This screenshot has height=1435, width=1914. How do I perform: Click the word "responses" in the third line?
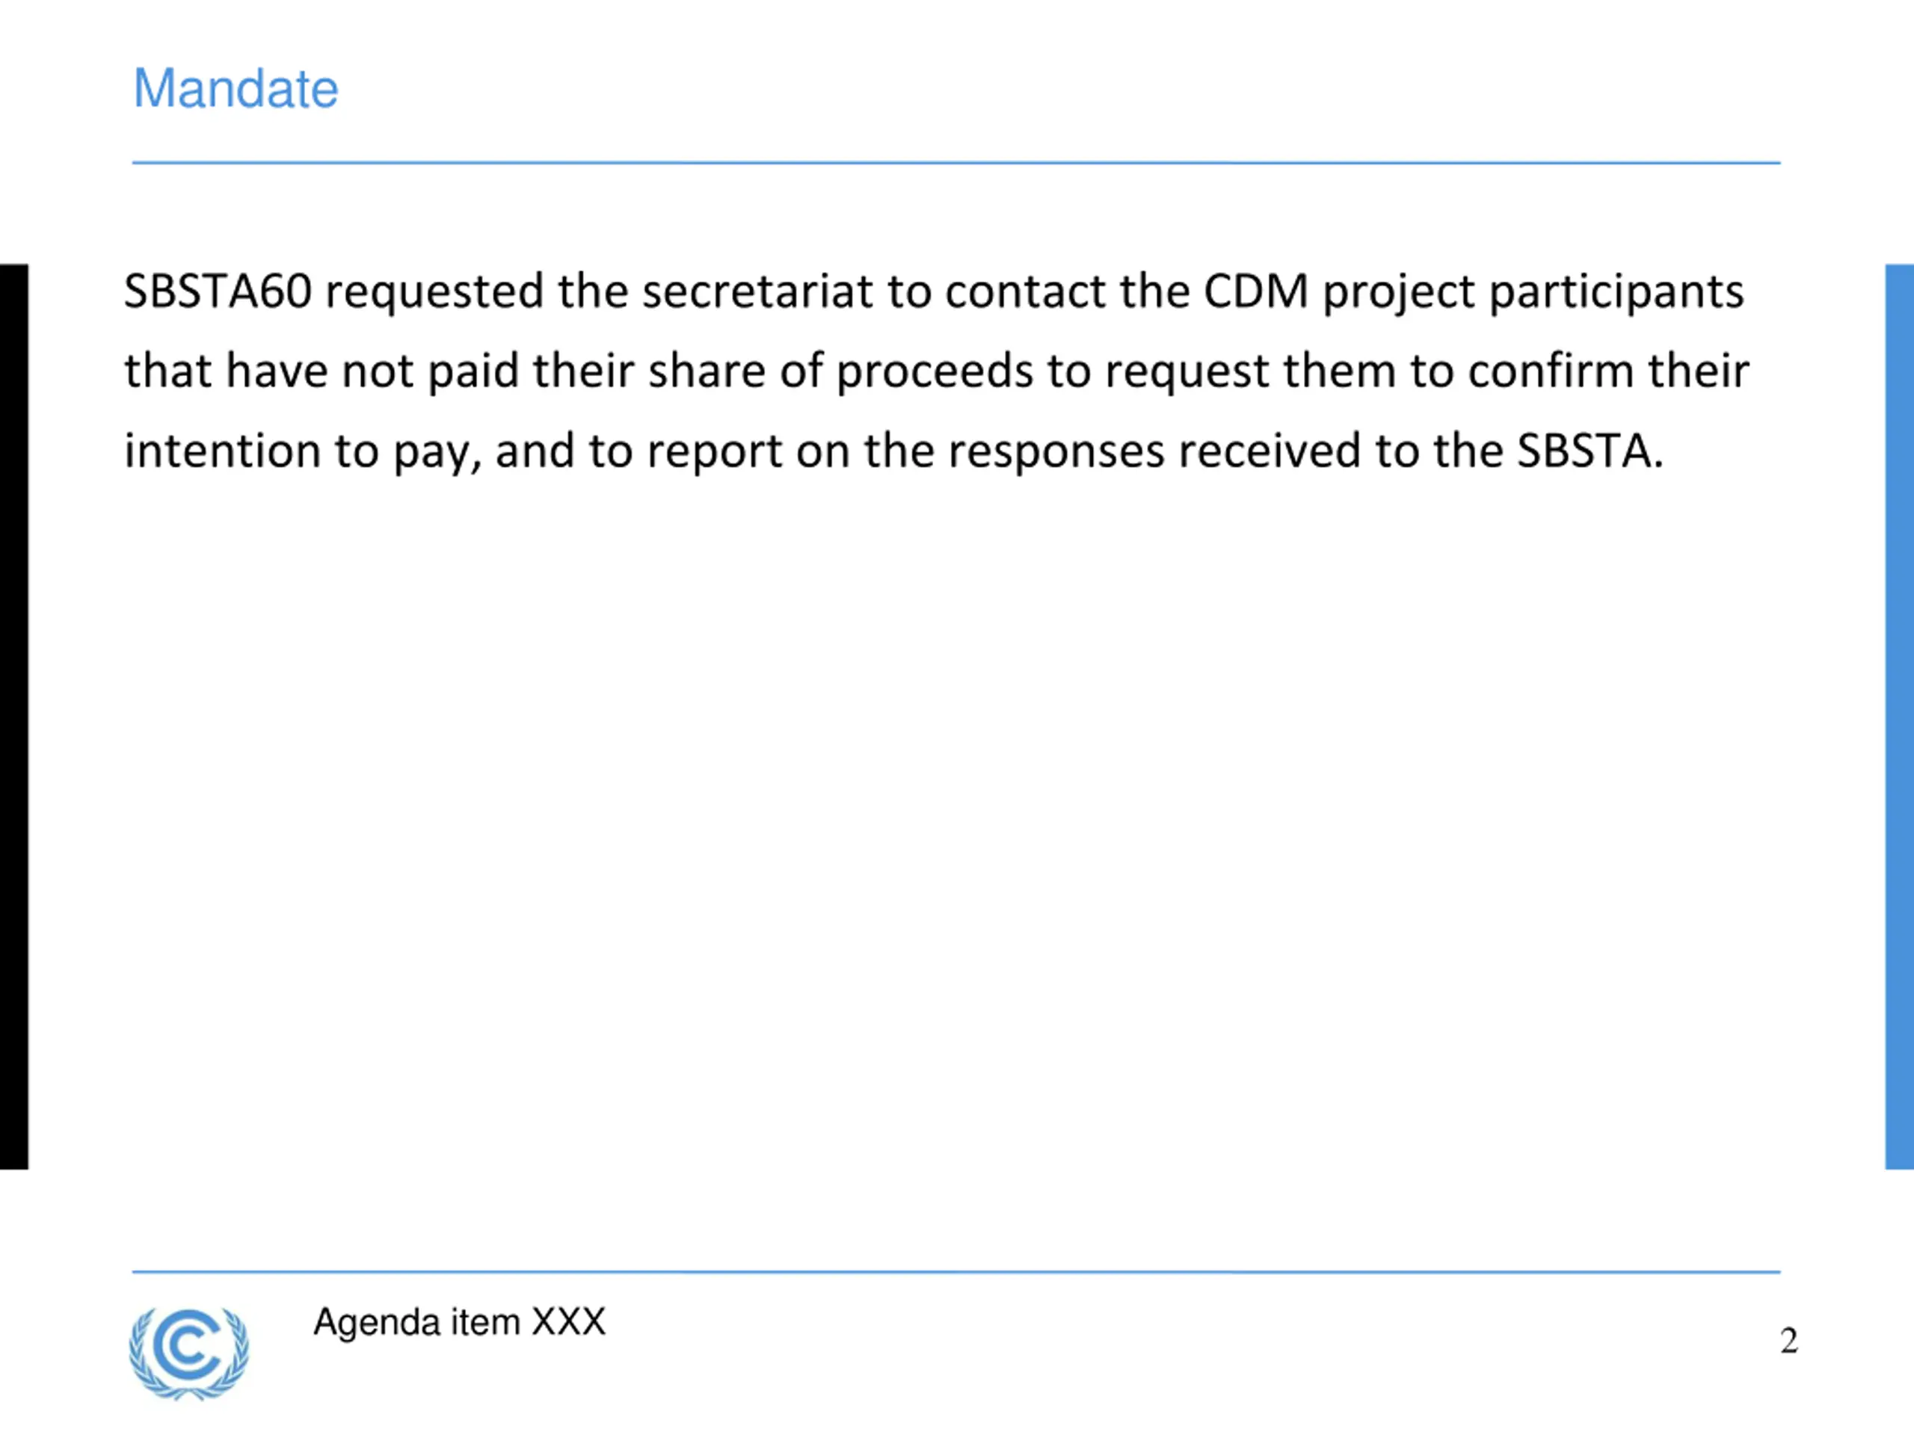coord(1056,452)
